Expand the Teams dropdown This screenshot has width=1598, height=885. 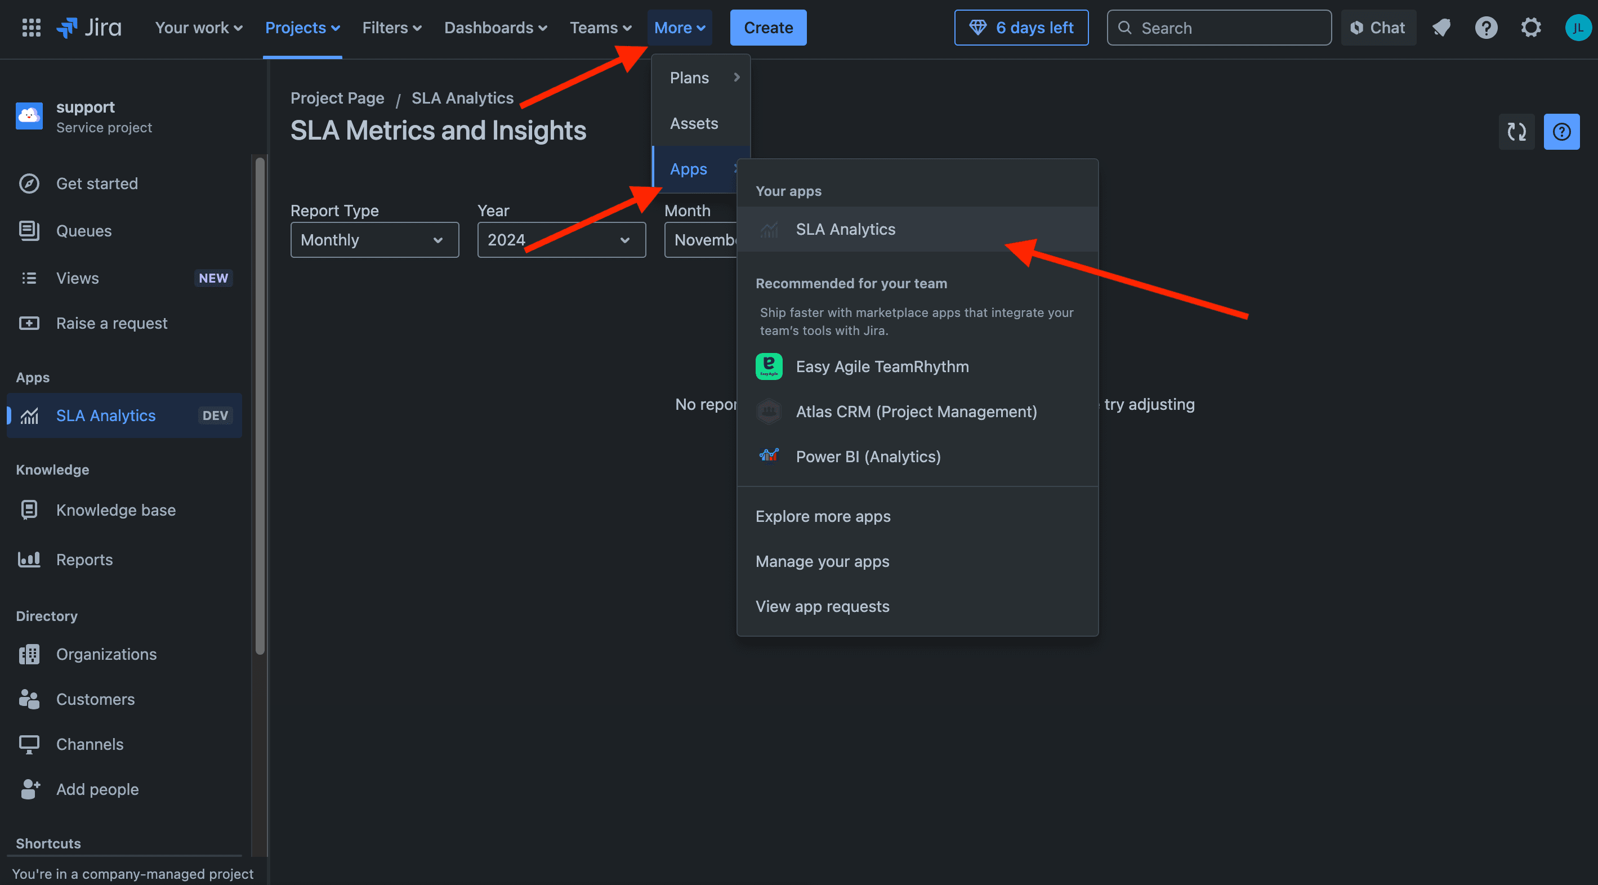[x=600, y=27]
